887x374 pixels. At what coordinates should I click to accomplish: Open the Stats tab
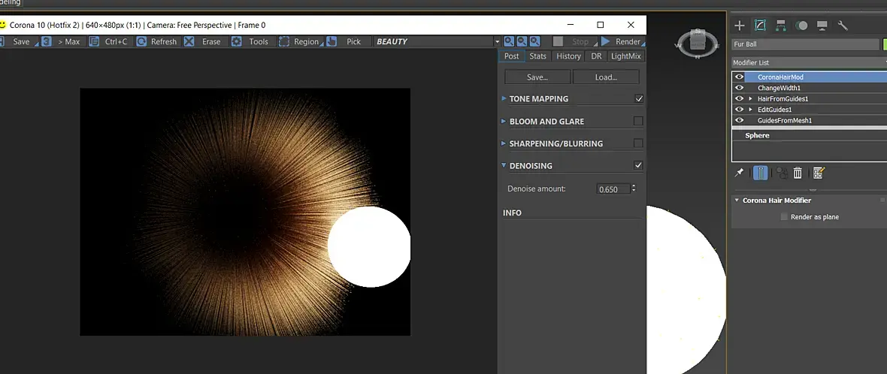pos(537,56)
